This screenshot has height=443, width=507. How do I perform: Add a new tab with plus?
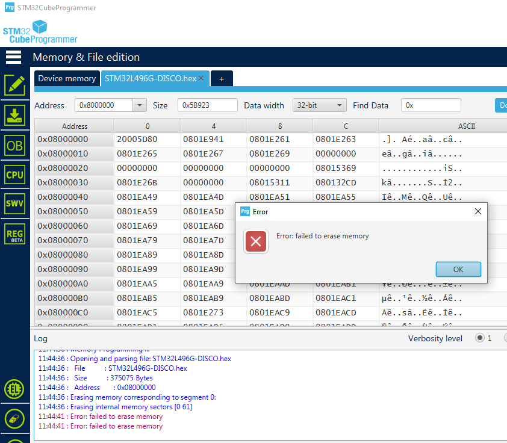222,79
